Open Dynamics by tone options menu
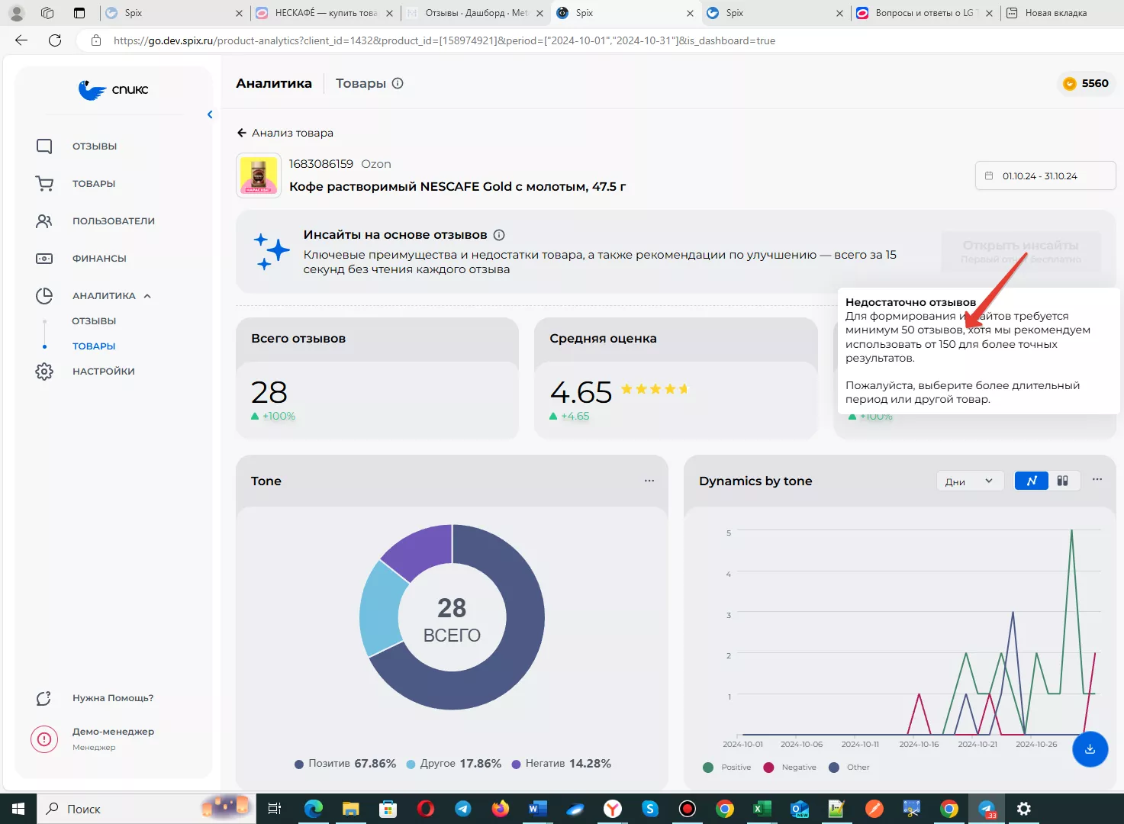The image size is (1124, 824). click(x=1097, y=480)
